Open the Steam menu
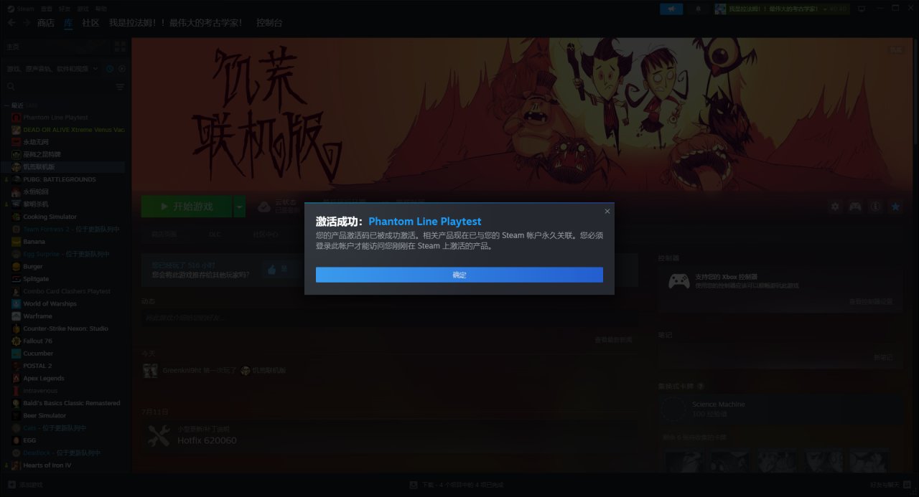This screenshot has width=919, height=497. click(22, 9)
